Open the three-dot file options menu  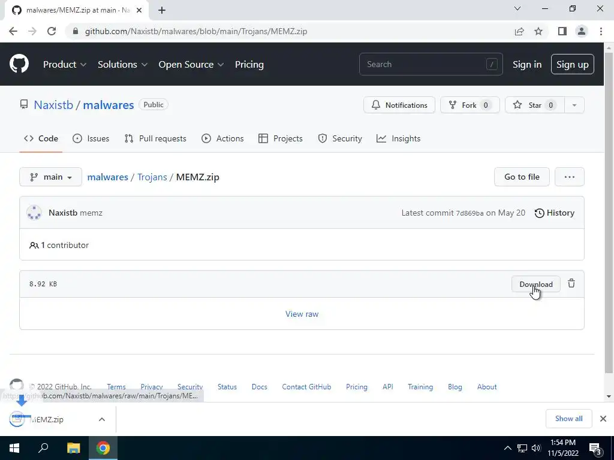(570, 177)
